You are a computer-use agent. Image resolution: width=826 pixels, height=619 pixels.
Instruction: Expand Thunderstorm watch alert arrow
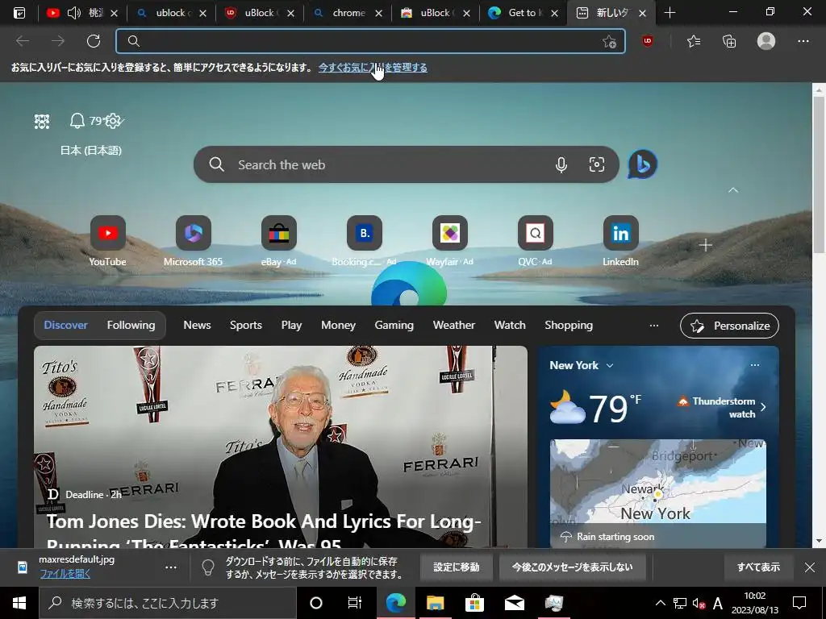pyautogui.click(x=763, y=407)
